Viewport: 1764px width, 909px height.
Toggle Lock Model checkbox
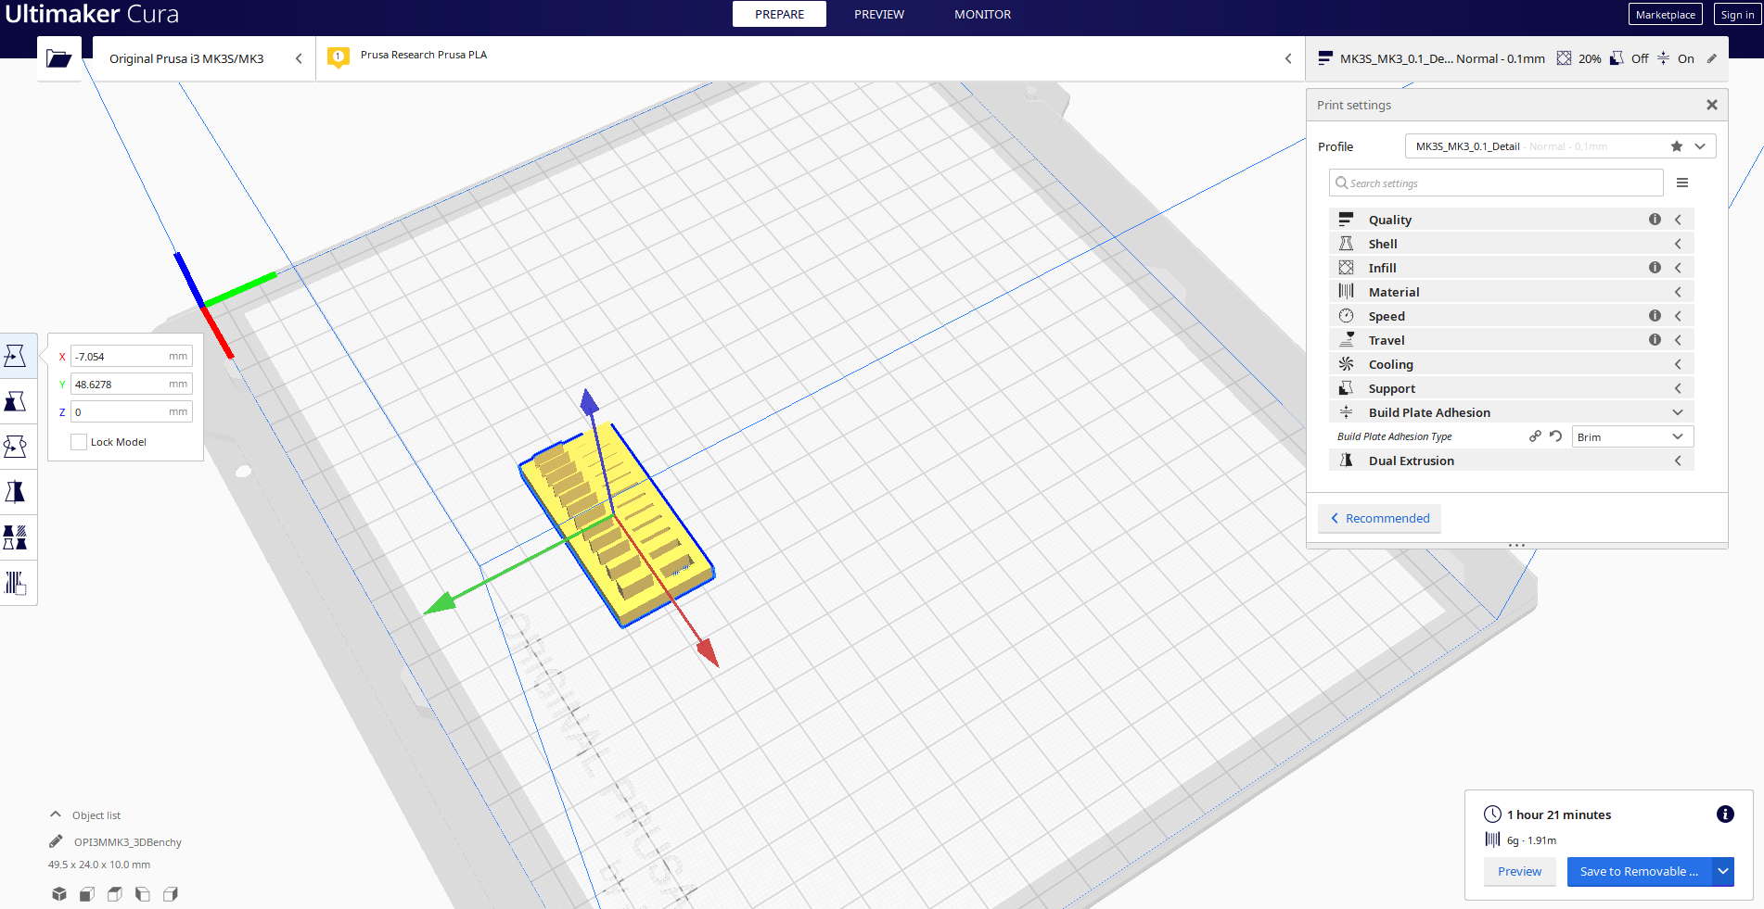(79, 442)
